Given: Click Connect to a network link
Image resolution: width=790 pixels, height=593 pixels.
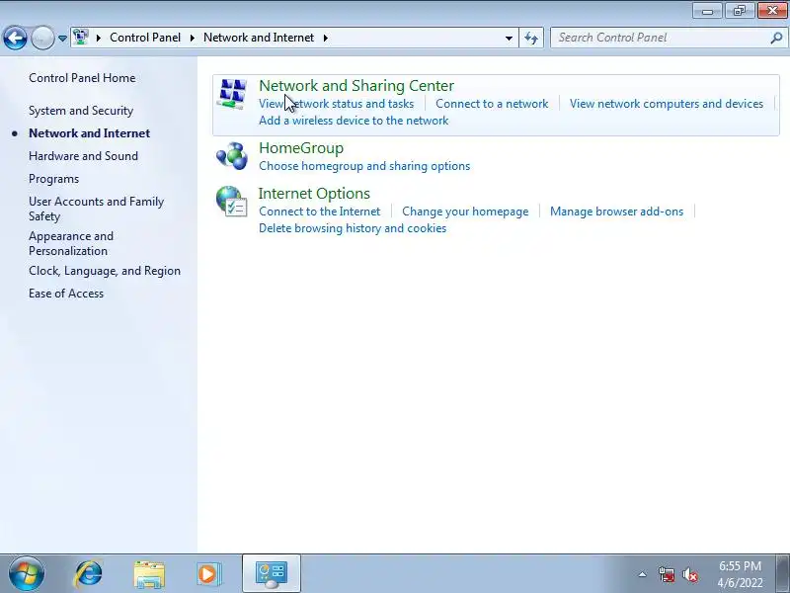Looking at the screenshot, I should click(x=492, y=104).
